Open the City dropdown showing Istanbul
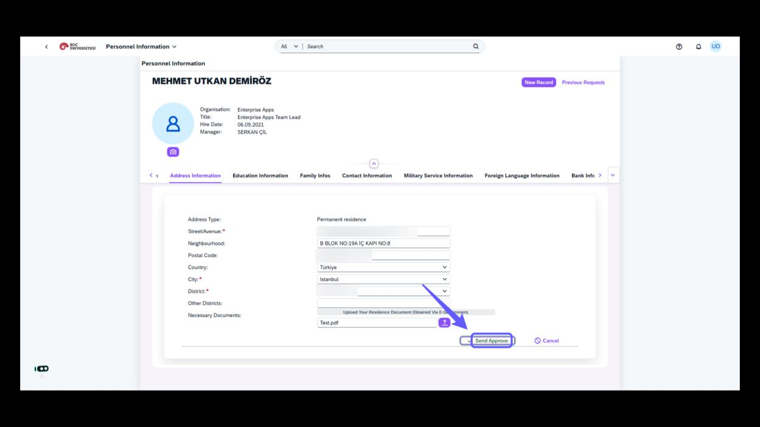The height and width of the screenshot is (427, 760). click(x=383, y=279)
